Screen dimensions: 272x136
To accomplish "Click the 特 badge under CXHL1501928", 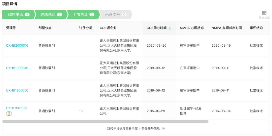I will [x=9, y=114].
